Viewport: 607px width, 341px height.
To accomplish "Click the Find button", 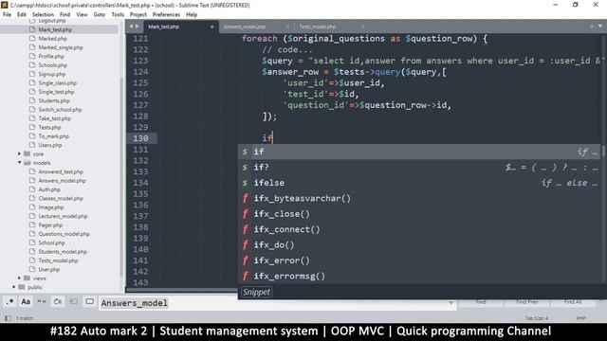I will [481, 302].
